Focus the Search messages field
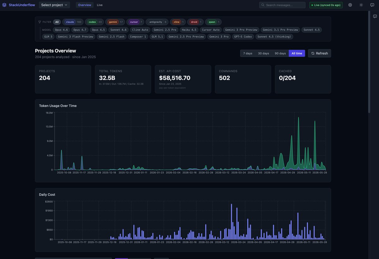This screenshot has width=379, height=259. pos(282,5)
